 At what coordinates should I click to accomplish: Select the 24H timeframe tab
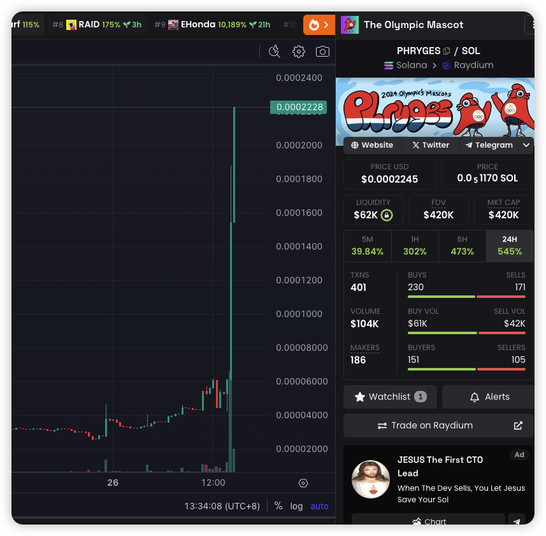510,246
